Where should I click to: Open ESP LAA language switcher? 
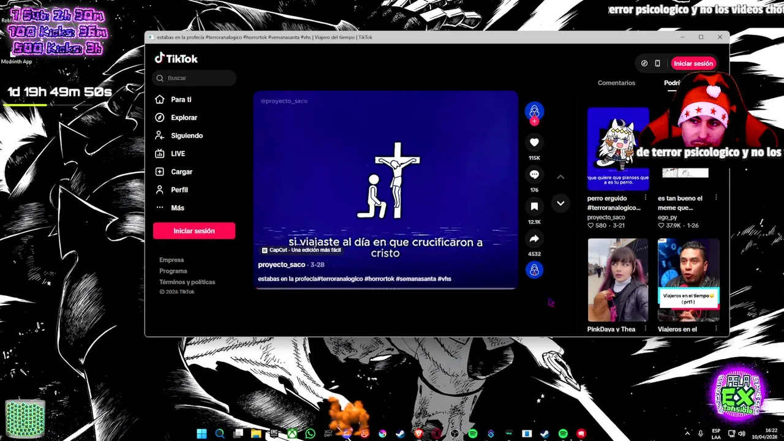pos(716,434)
